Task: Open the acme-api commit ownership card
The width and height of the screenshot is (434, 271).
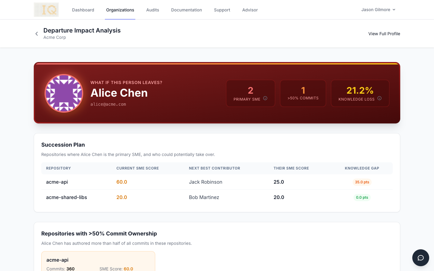Action: (x=98, y=261)
